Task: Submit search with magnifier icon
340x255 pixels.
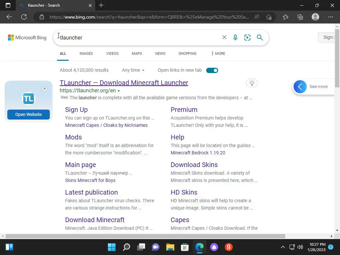Action: [x=260, y=38]
